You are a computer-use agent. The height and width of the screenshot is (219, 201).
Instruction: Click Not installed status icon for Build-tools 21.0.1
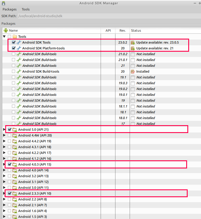coord(133,60)
